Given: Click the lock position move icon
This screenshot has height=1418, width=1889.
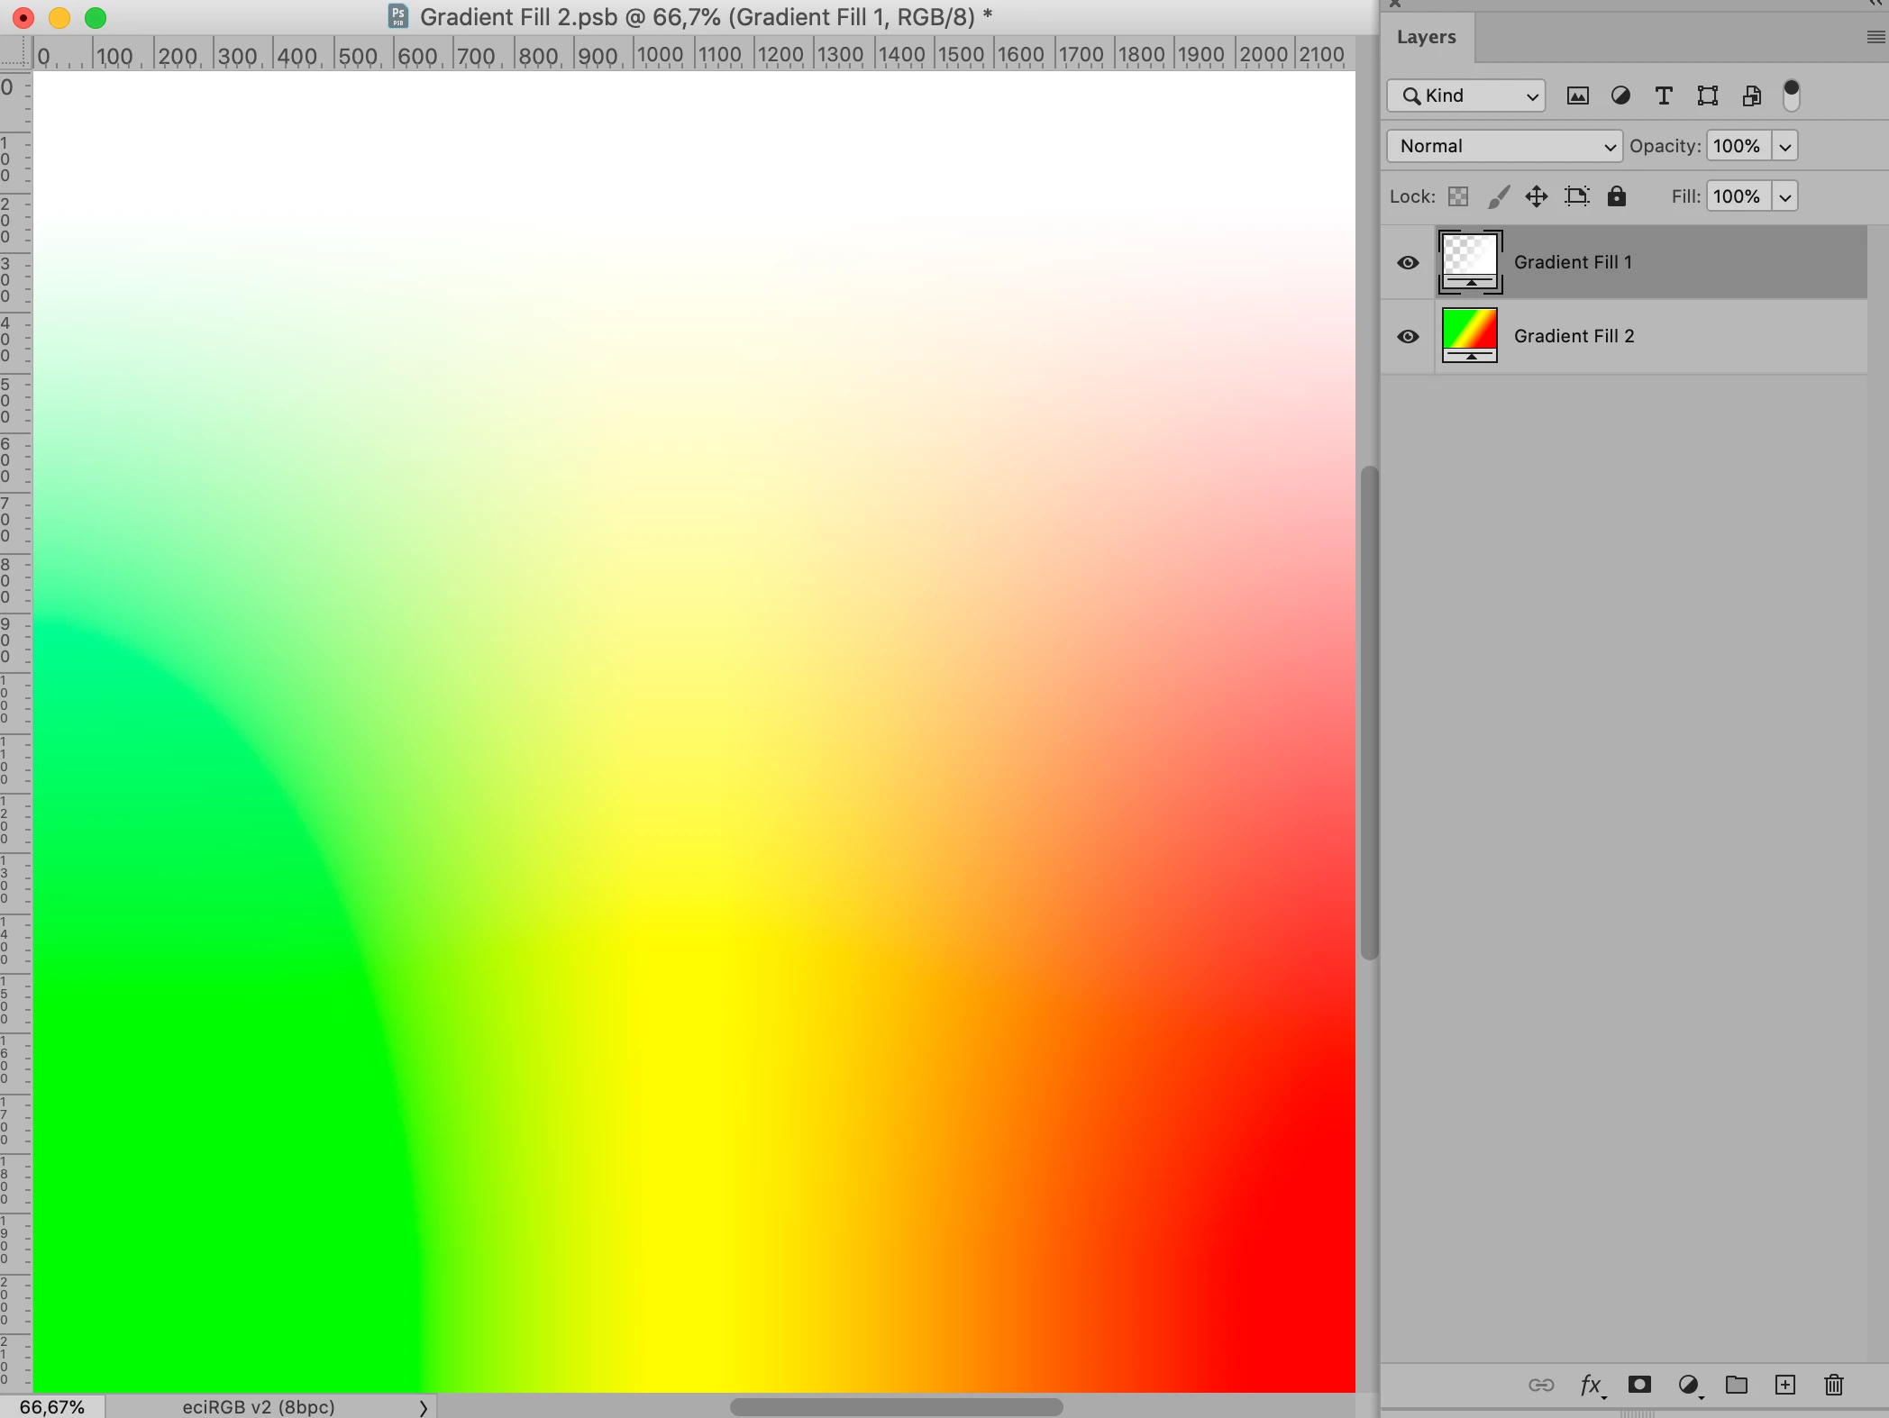Looking at the screenshot, I should [1537, 196].
